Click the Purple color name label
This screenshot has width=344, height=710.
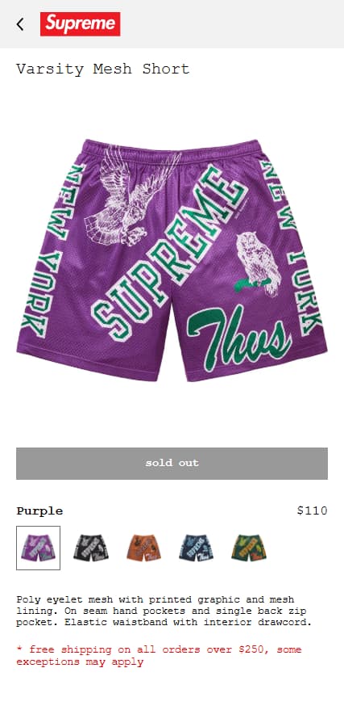coord(39,511)
